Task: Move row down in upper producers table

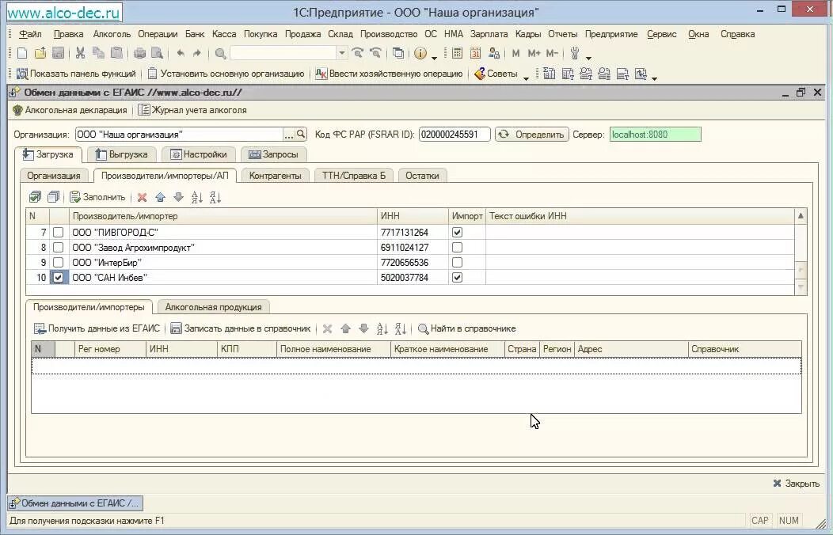Action: click(178, 197)
